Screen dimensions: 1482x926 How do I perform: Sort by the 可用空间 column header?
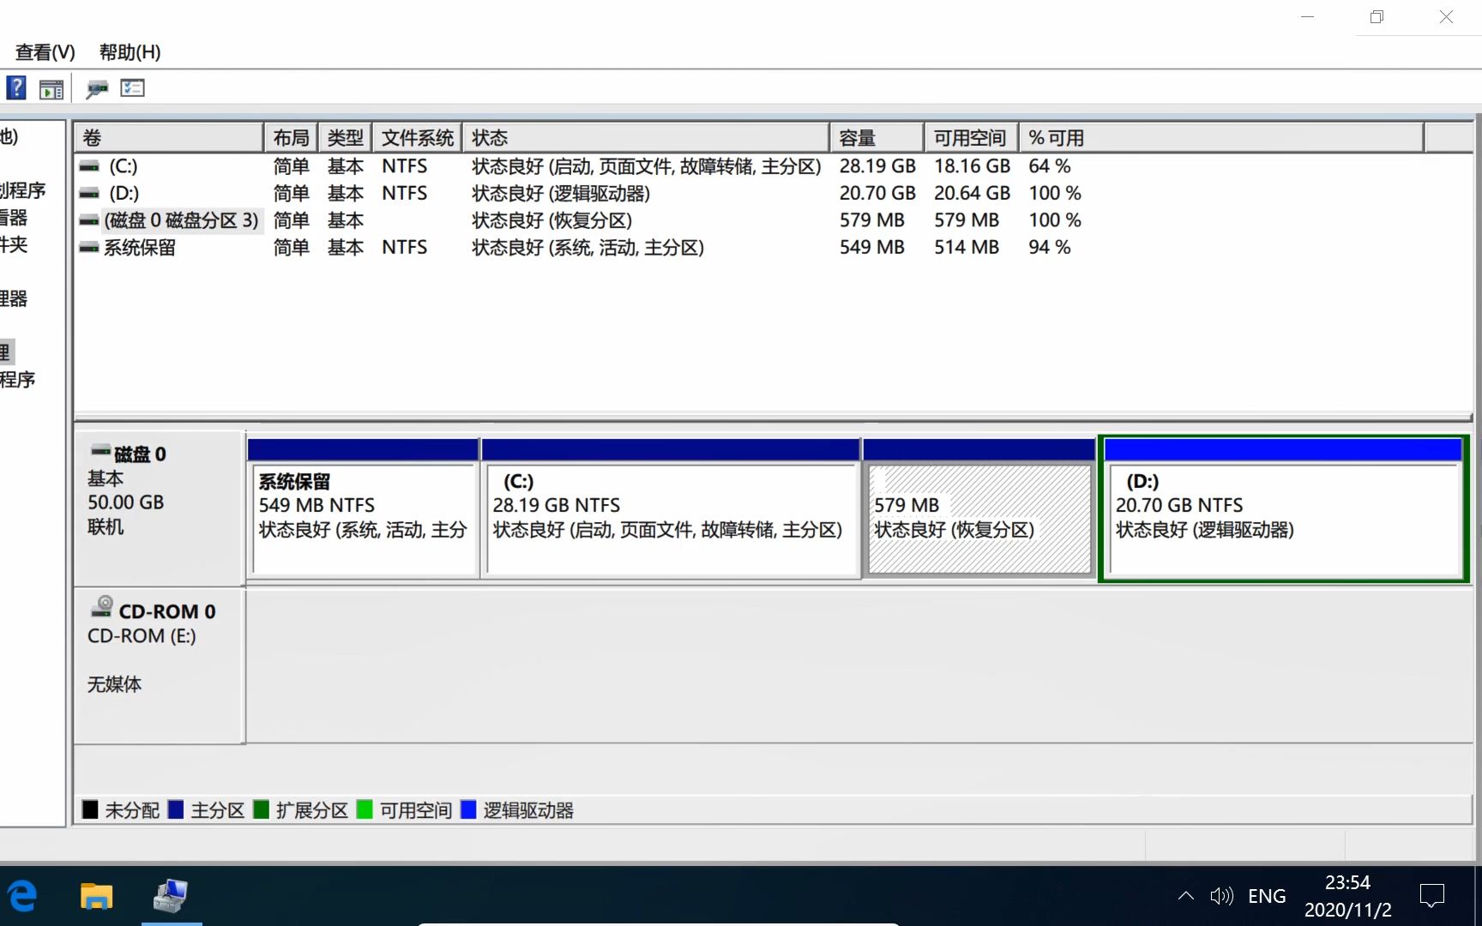click(x=971, y=138)
